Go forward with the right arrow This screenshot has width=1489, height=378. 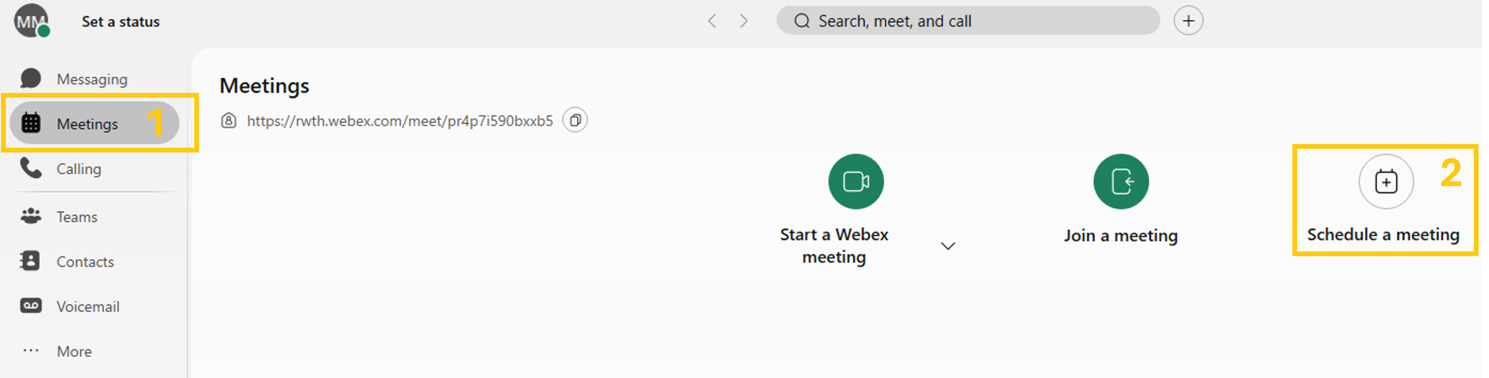(744, 22)
